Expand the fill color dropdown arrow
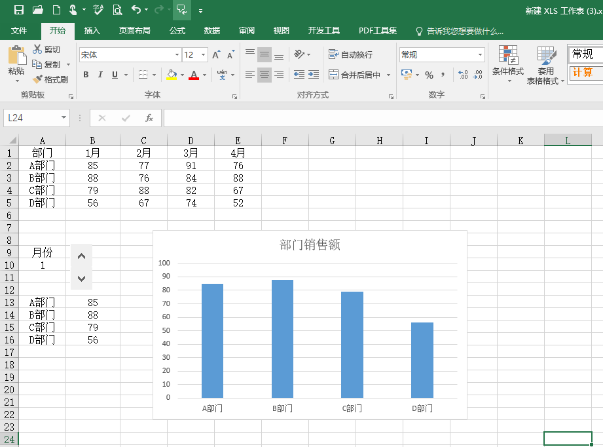 pyautogui.click(x=182, y=75)
